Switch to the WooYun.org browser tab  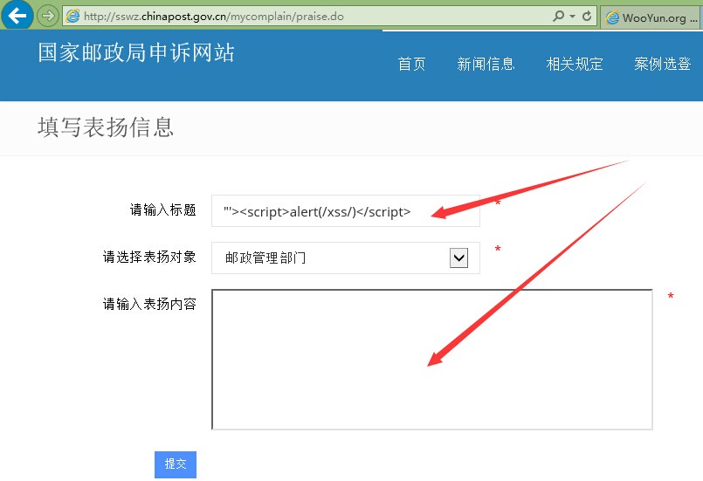tap(651, 18)
